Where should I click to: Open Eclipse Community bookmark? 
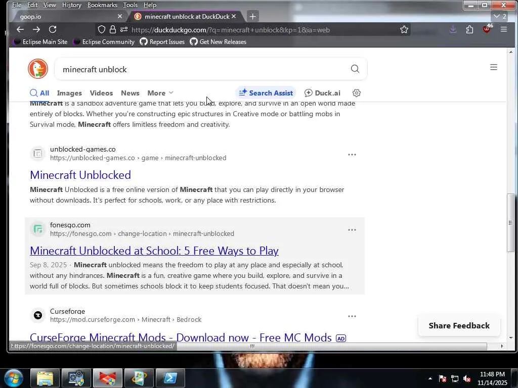tap(104, 42)
